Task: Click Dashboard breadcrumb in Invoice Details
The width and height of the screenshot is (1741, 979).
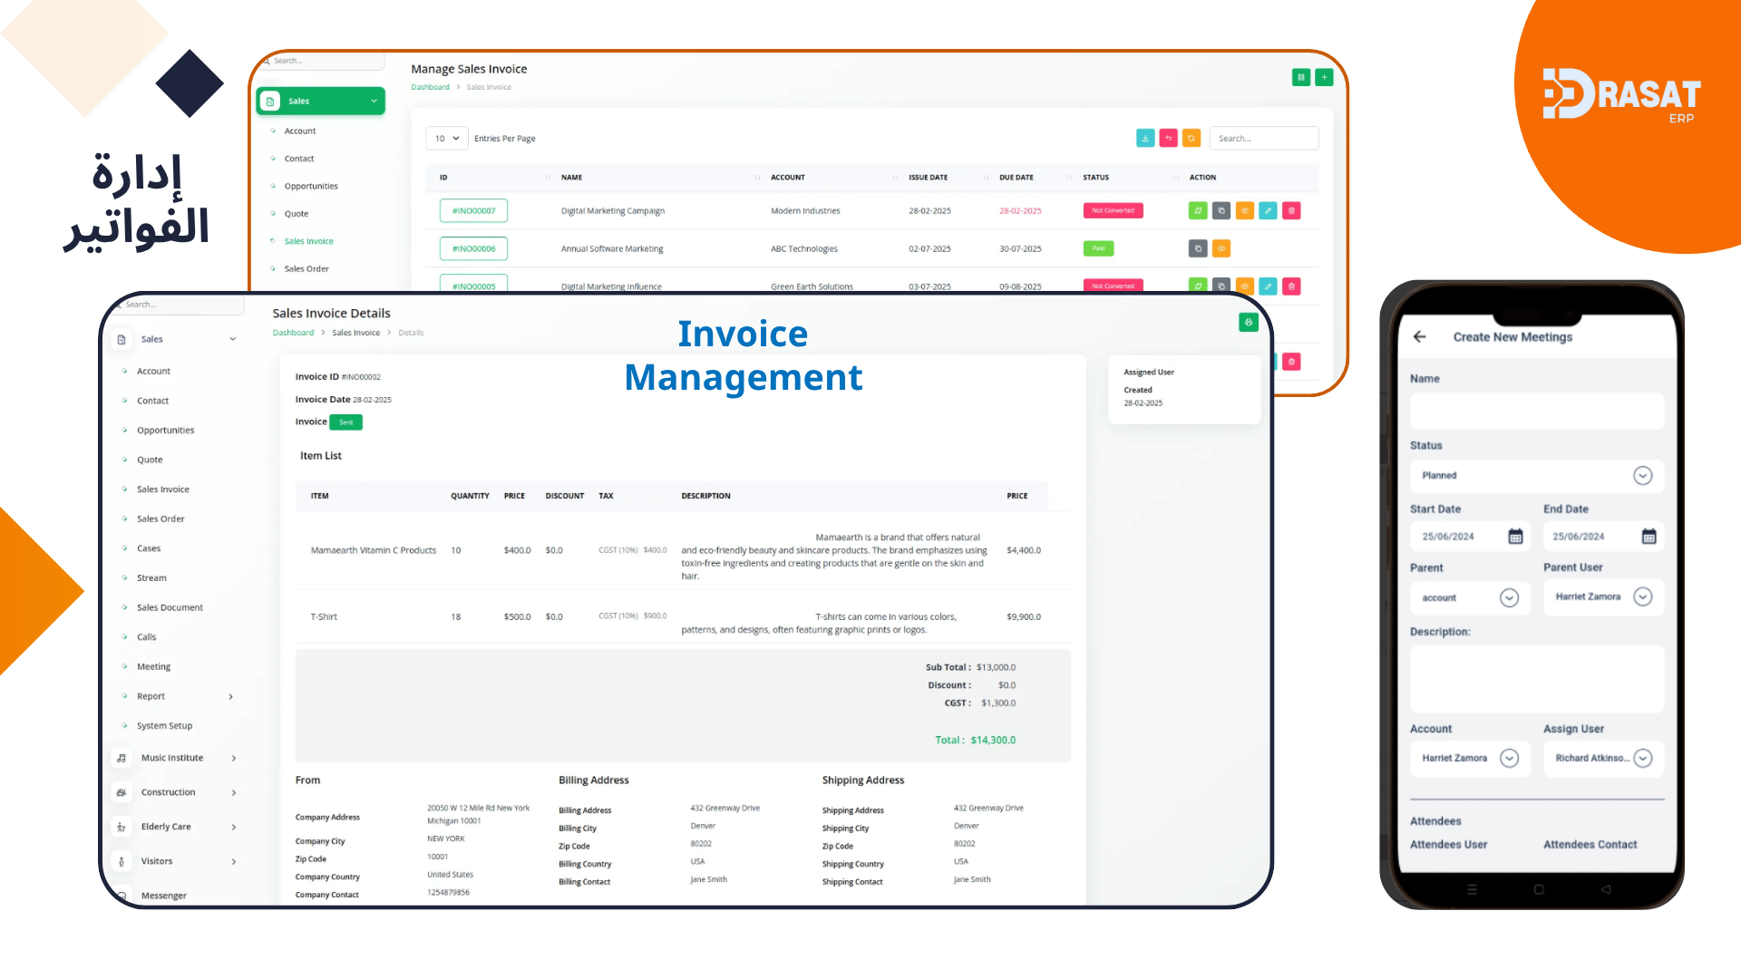Action: tap(293, 333)
